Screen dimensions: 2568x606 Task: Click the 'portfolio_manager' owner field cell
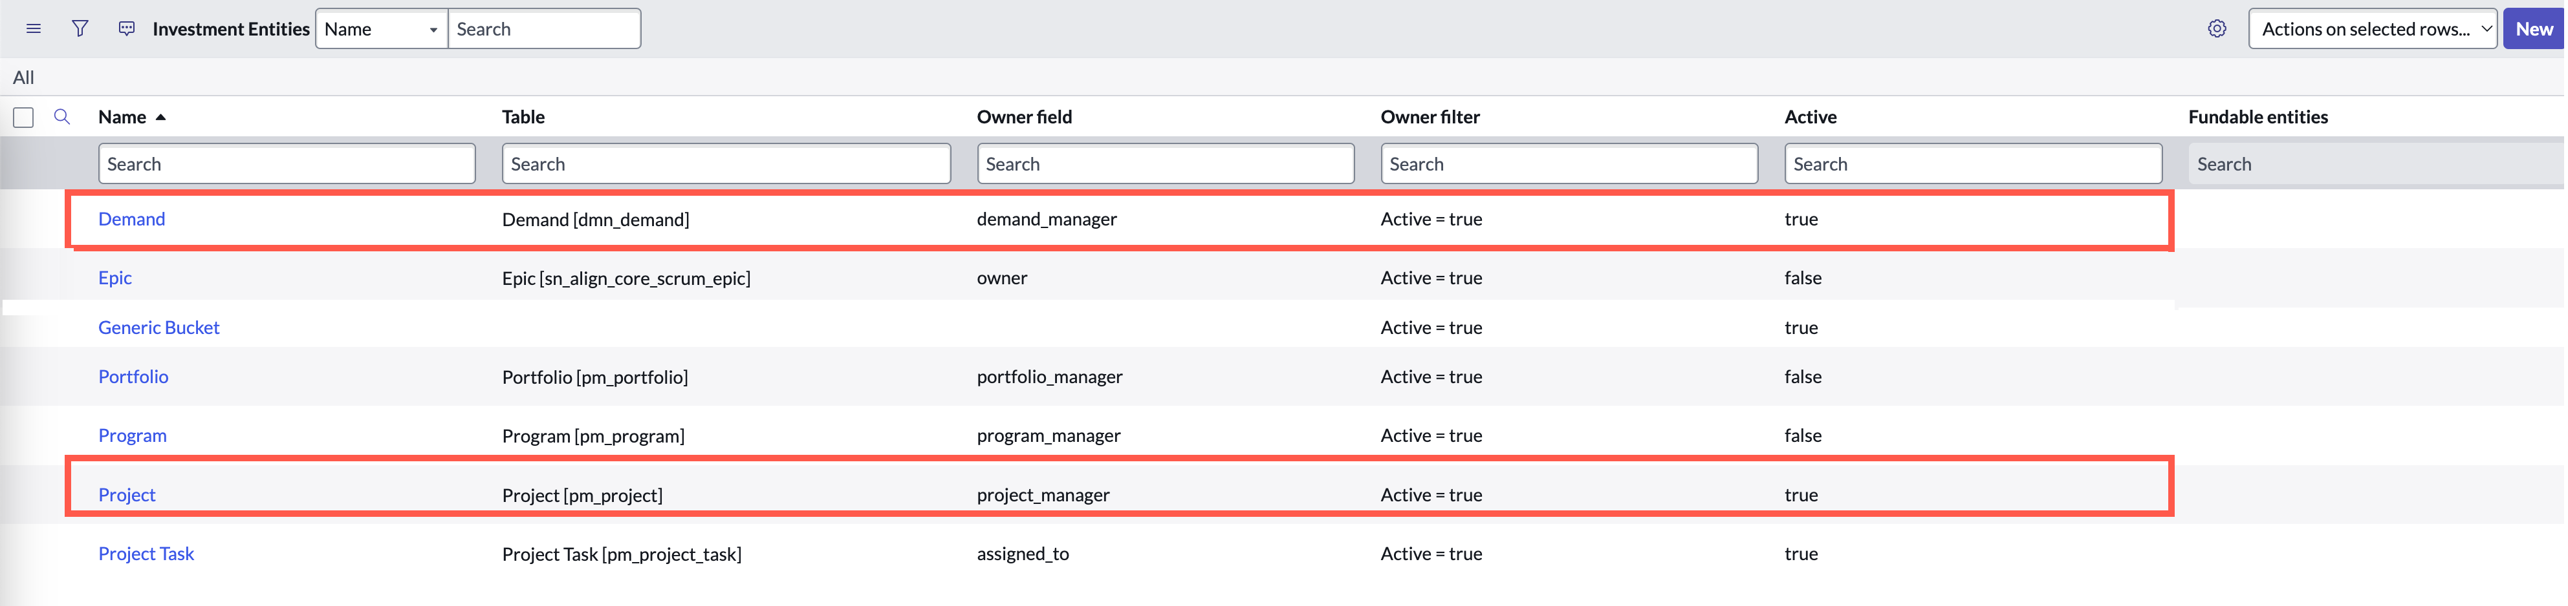click(1050, 377)
